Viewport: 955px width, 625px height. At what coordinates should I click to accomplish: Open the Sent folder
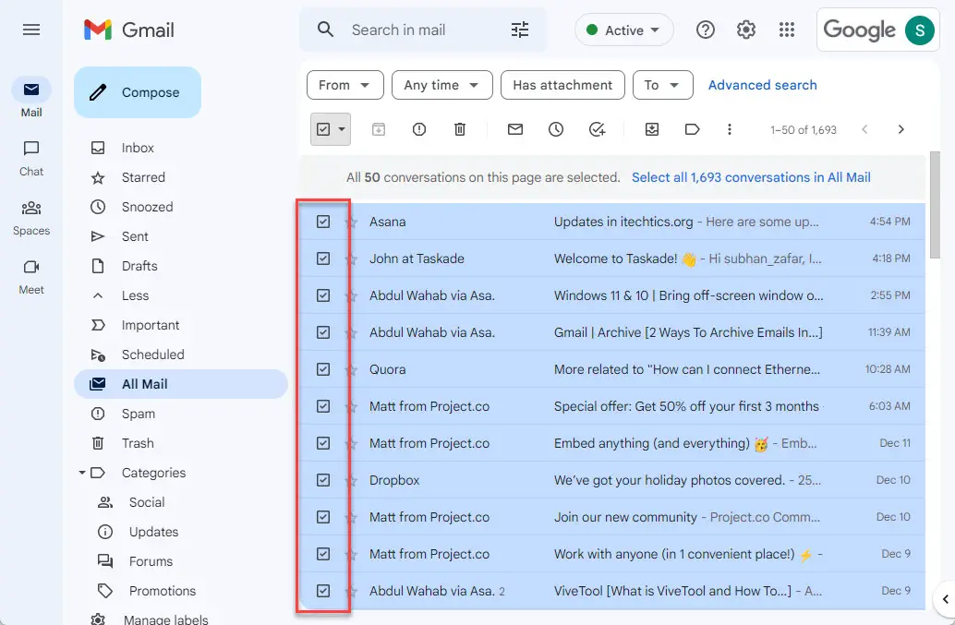[135, 236]
